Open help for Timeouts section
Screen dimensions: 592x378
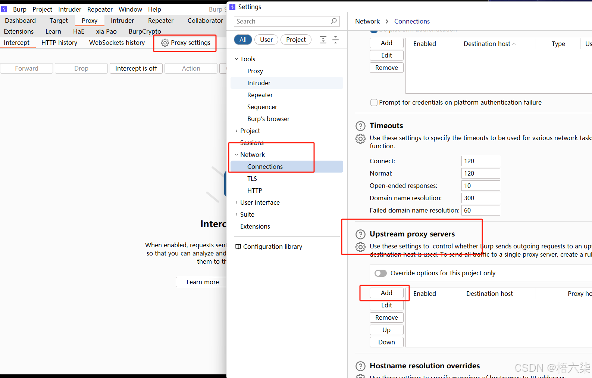360,126
